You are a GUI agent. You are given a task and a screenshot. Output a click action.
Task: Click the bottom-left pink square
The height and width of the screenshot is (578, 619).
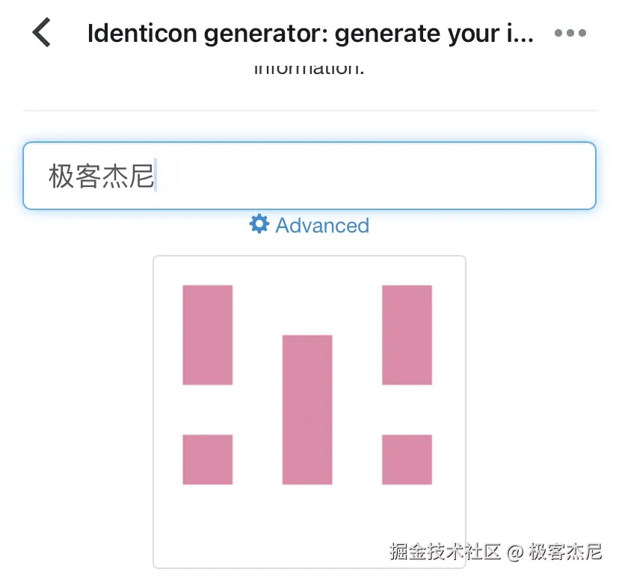[x=207, y=459]
